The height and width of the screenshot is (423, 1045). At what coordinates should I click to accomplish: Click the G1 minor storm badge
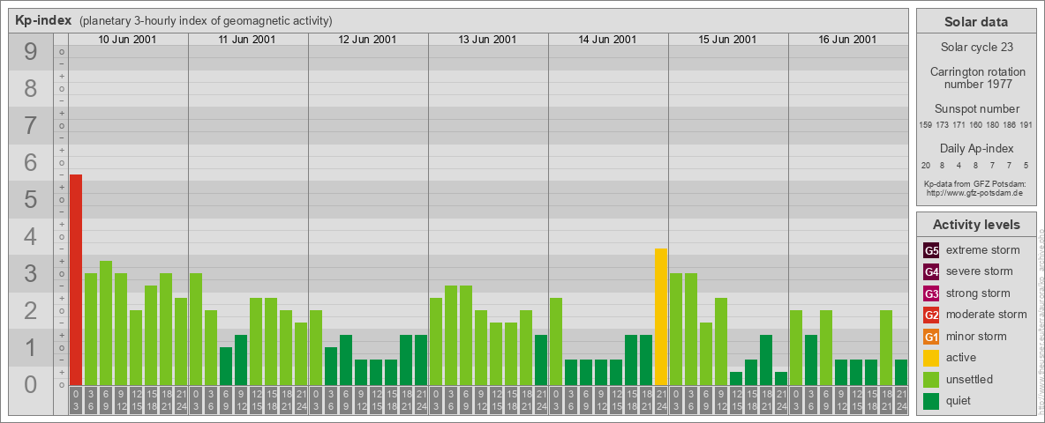point(931,337)
